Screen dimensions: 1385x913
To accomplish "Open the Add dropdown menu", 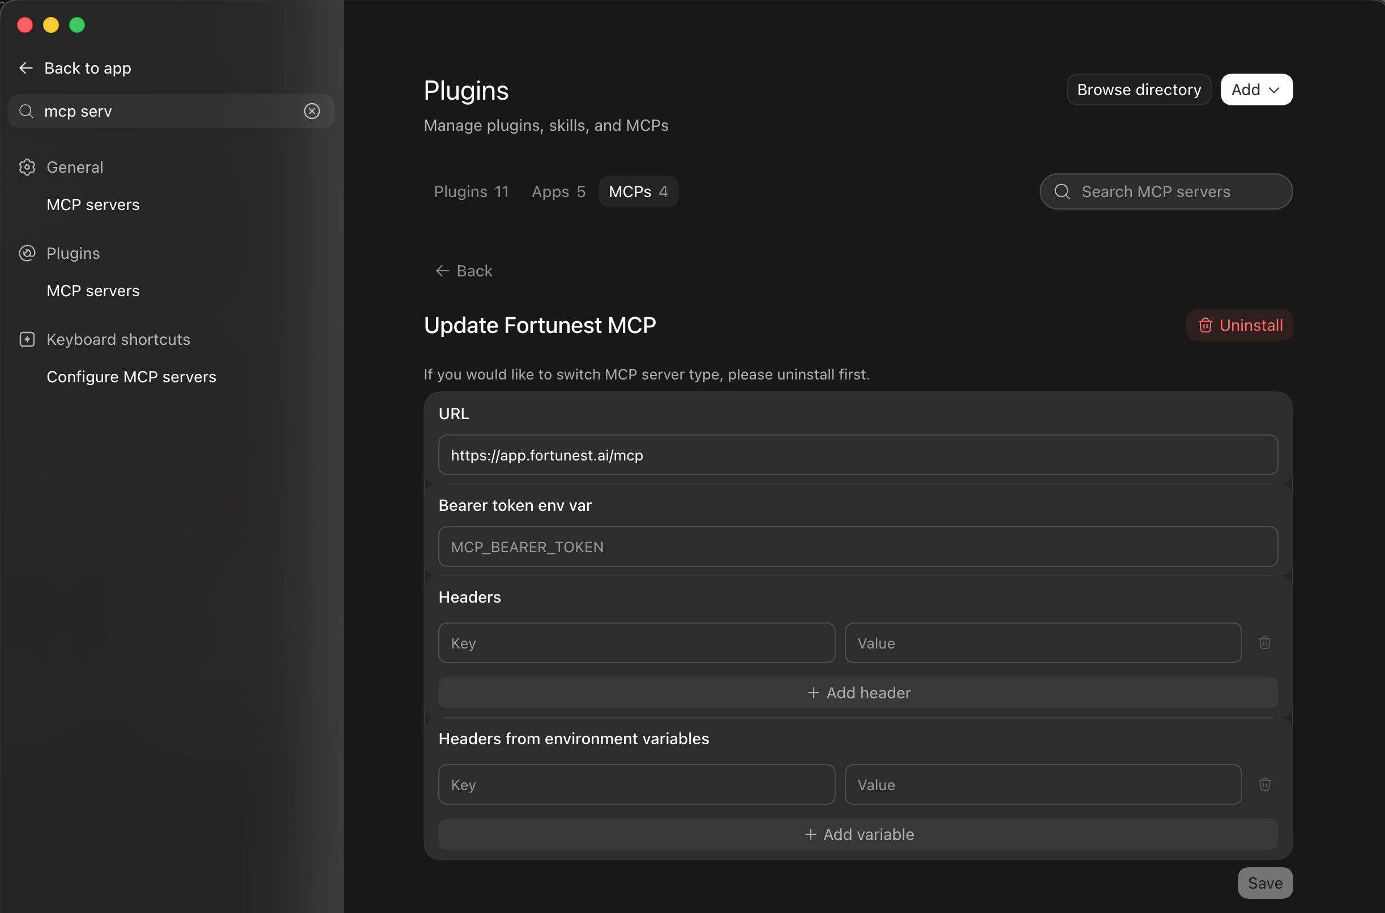I will click(x=1256, y=89).
